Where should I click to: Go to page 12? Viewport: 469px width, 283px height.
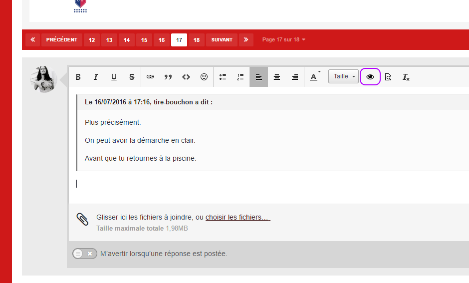pyautogui.click(x=92, y=40)
